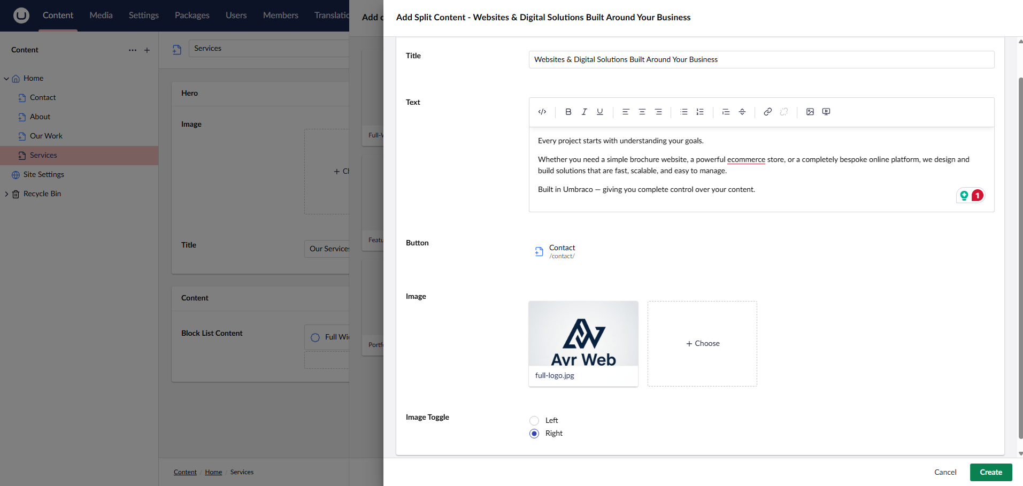The image size is (1023, 486).
Task: Toggle bold formatting in the Text editor
Action: tap(568, 112)
